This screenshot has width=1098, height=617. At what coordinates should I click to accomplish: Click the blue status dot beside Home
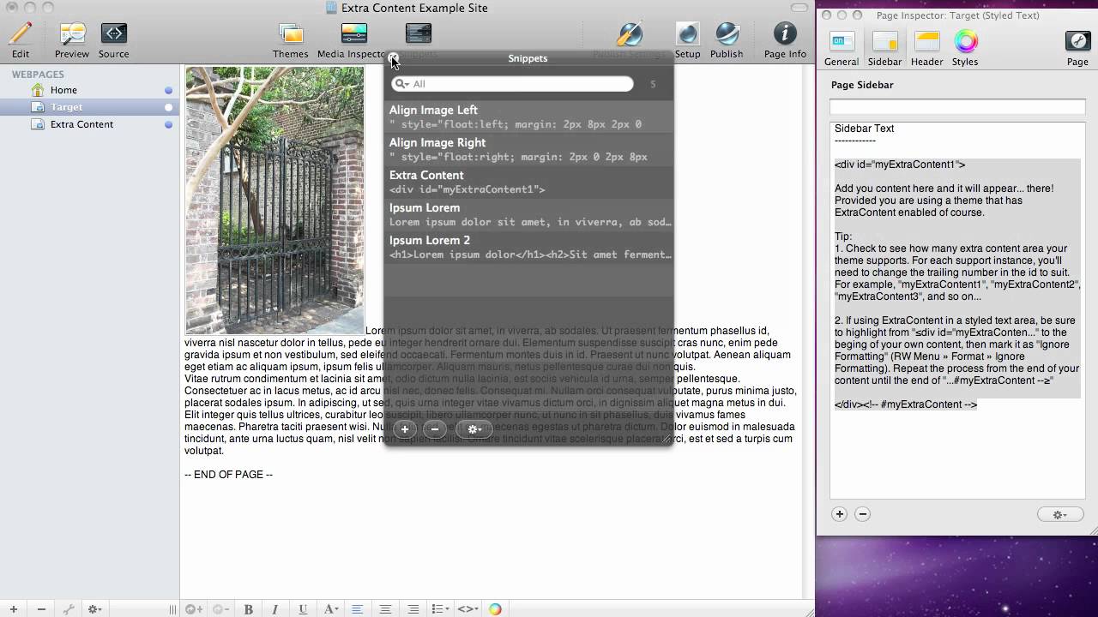(x=168, y=90)
